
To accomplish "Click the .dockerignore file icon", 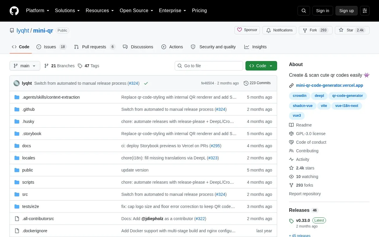I will click(x=17, y=231).
